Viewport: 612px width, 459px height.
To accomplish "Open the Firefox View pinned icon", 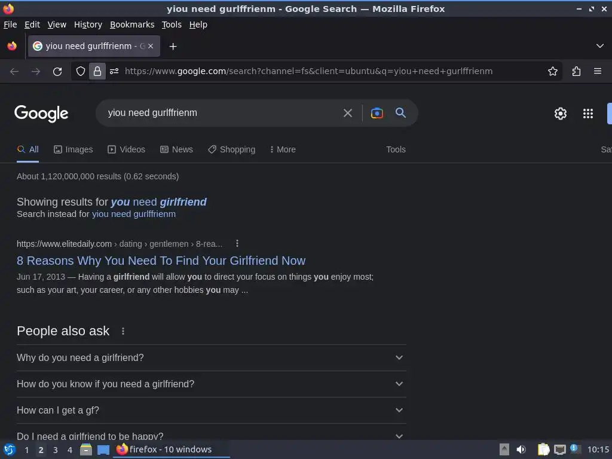I will point(12,46).
